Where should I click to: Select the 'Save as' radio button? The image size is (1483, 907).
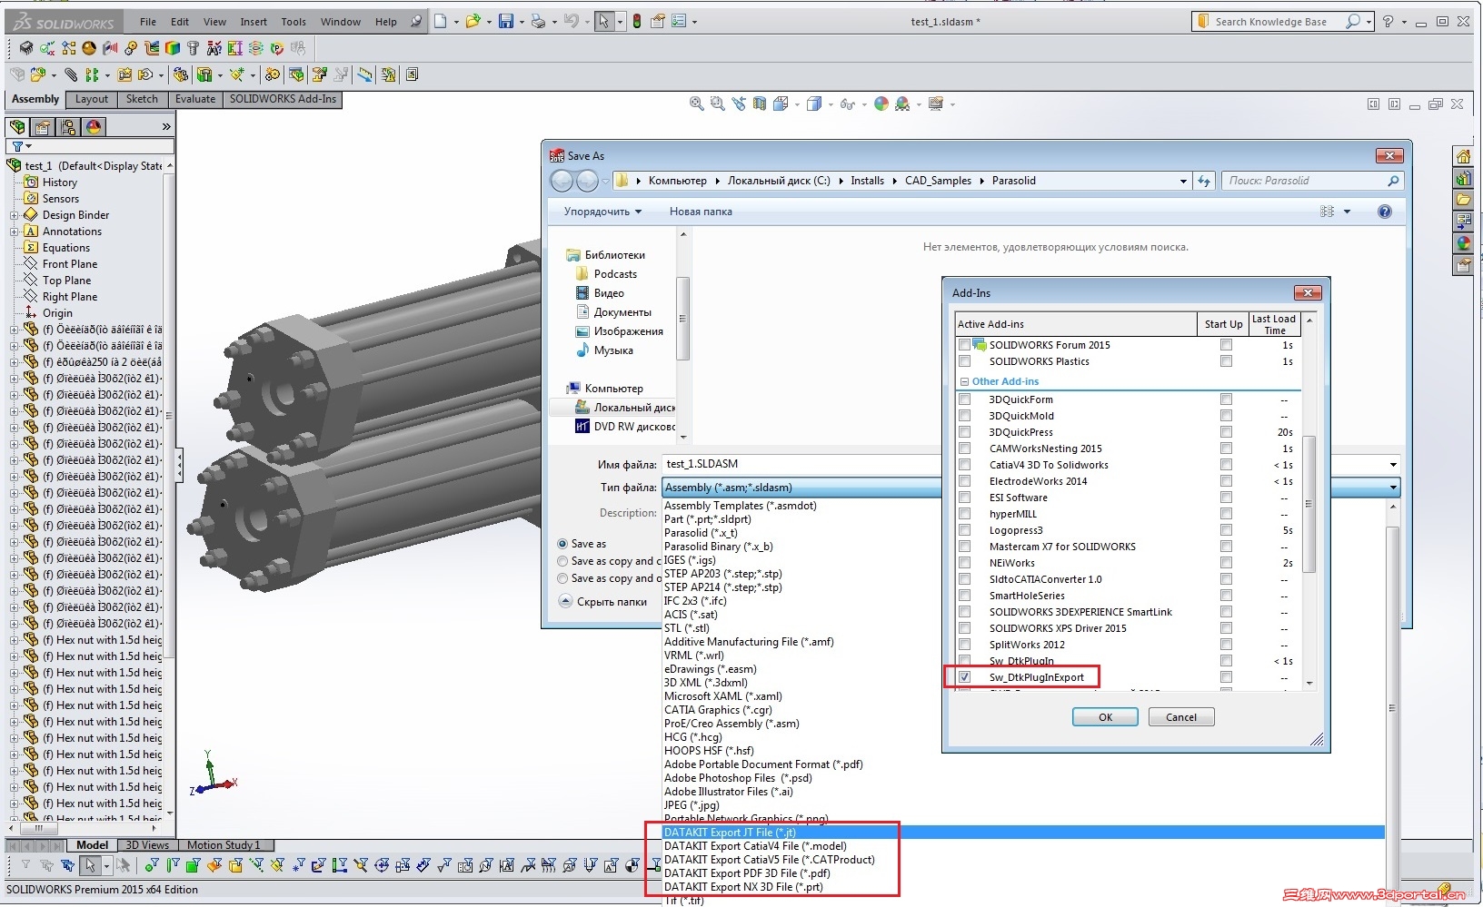click(x=562, y=544)
